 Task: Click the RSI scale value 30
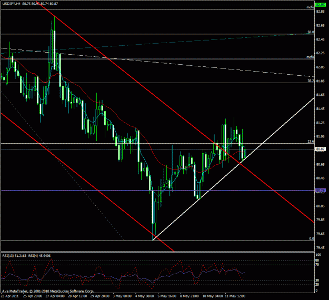[317, 281]
